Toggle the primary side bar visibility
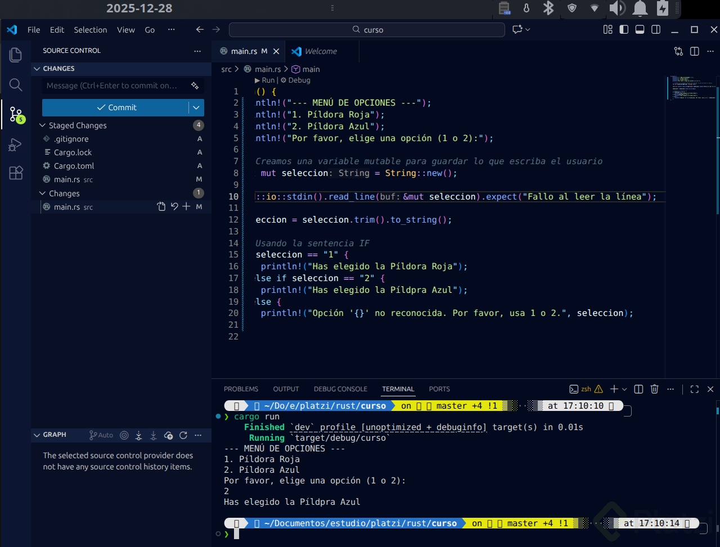Viewport: 720px width, 547px height. [624, 30]
